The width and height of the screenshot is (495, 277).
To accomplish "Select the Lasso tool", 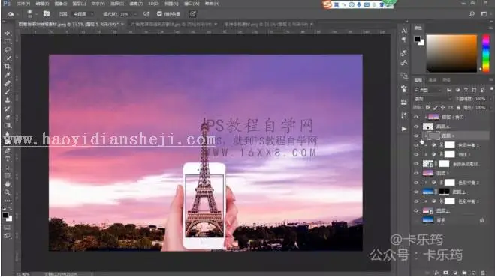I will pyautogui.click(x=7, y=49).
